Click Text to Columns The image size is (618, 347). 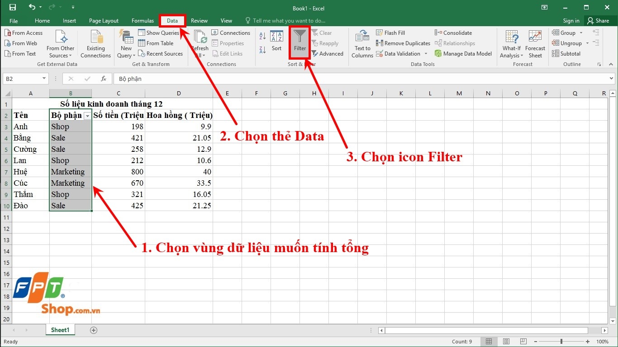[x=362, y=44]
